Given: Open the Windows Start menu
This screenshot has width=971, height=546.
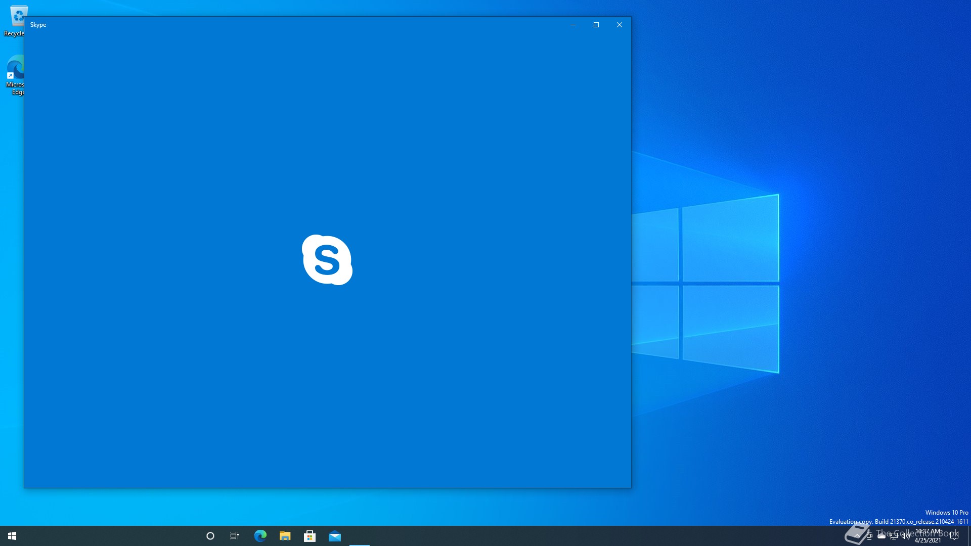Looking at the screenshot, I should pyautogui.click(x=12, y=536).
